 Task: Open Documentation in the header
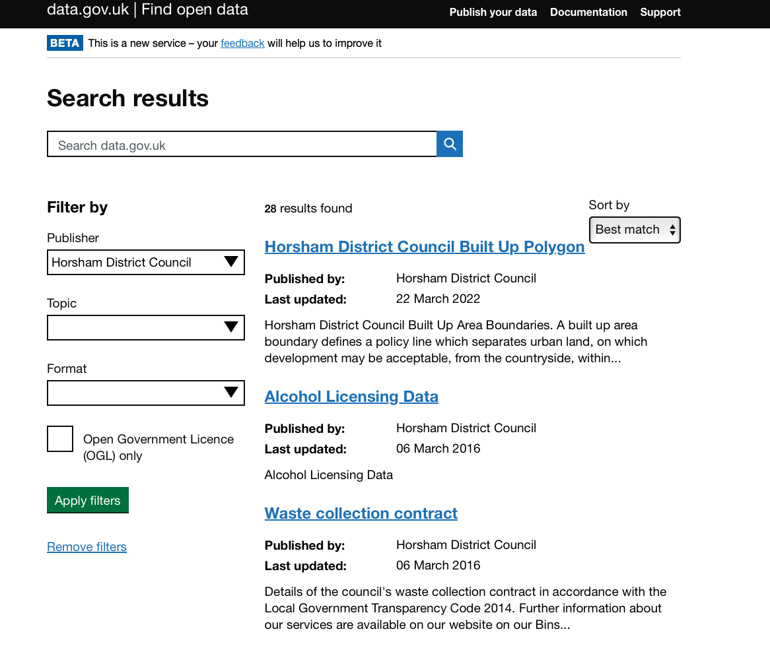coord(588,13)
